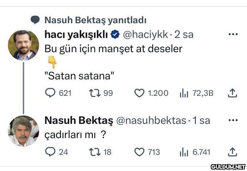Reply to Nasuh Bektaş's tweet
The image size is (247, 171).
(50, 152)
